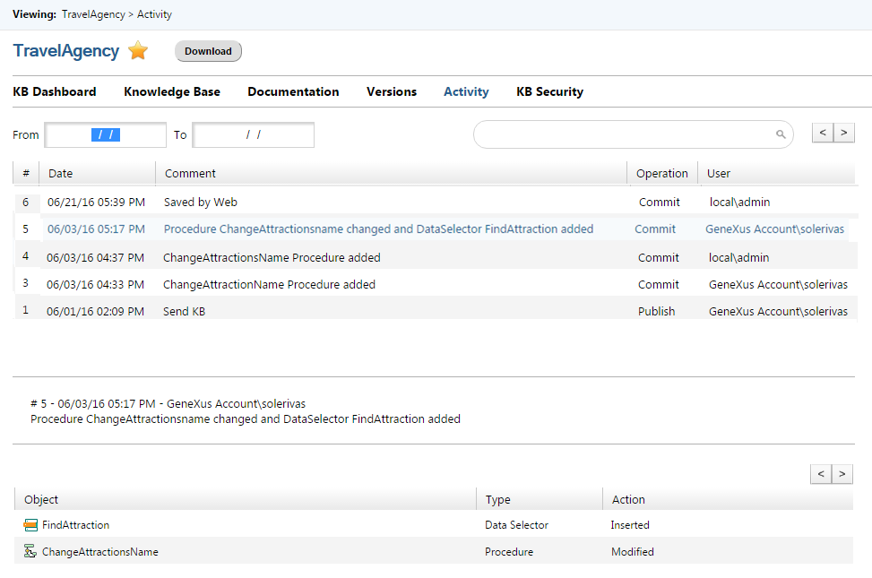Viewport: 872px width, 578px height.
Task: Sort by the User column header
Action: pyautogui.click(x=776, y=173)
